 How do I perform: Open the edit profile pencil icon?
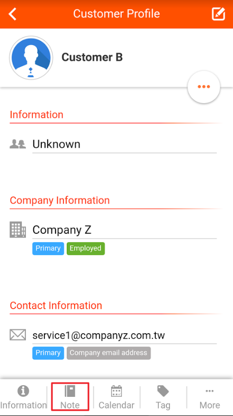pos(219,14)
